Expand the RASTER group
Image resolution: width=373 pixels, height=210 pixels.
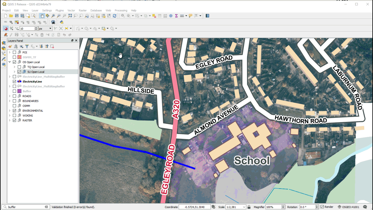tap(10, 120)
